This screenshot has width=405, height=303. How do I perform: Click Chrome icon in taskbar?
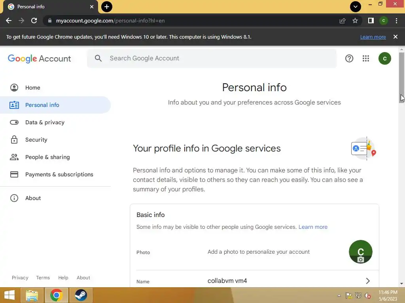[x=56, y=295]
